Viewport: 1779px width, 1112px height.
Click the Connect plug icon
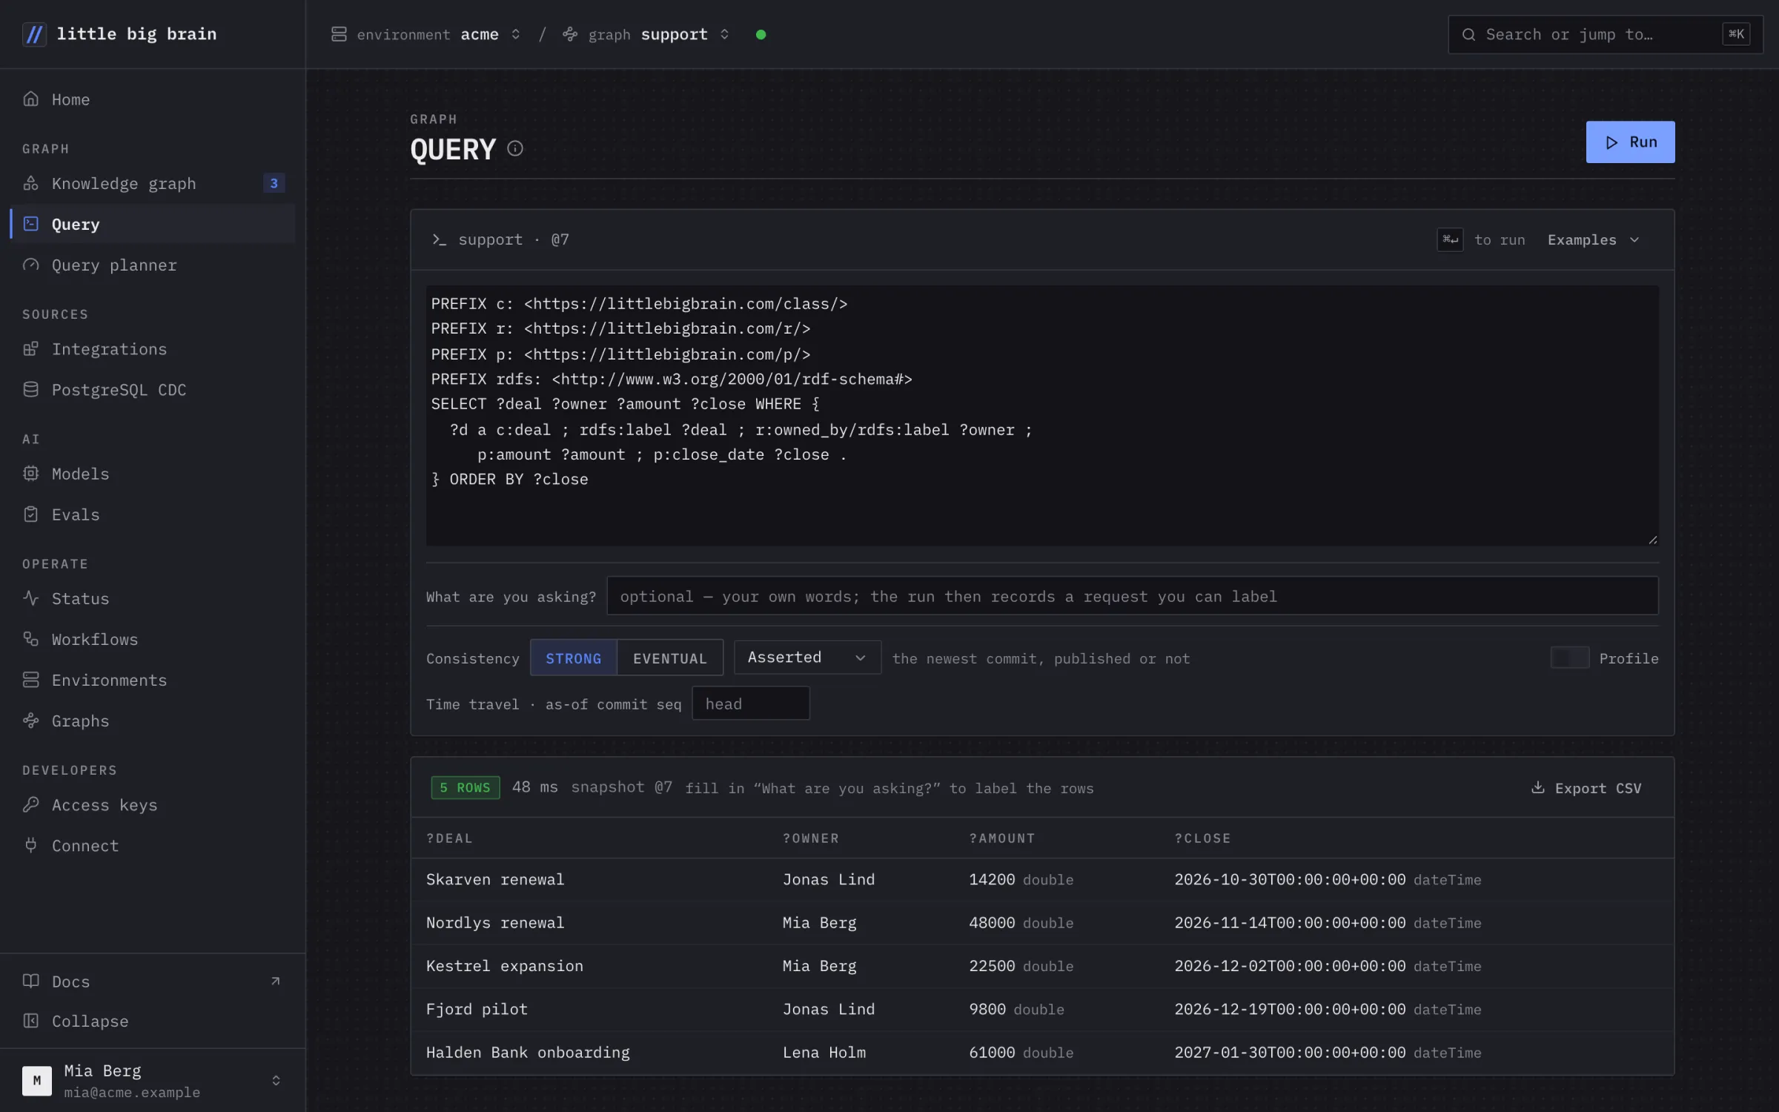coord(30,845)
